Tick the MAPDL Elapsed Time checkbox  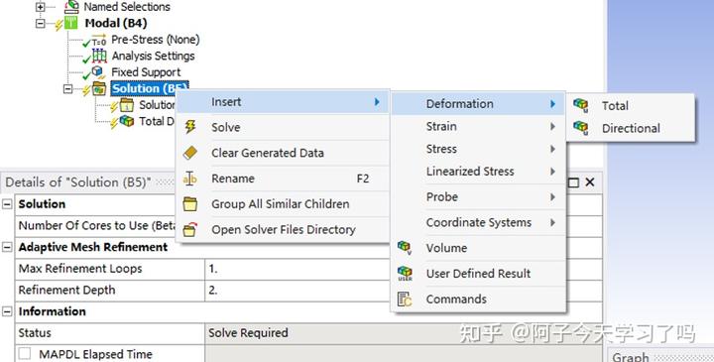[25, 354]
